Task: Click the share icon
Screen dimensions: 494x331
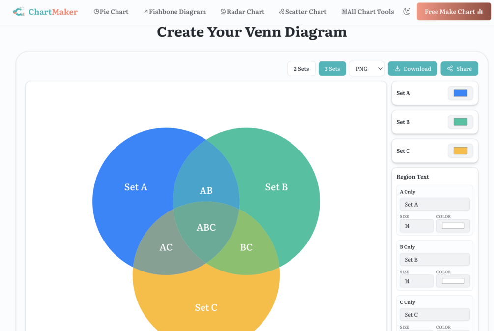Action: click(450, 69)
